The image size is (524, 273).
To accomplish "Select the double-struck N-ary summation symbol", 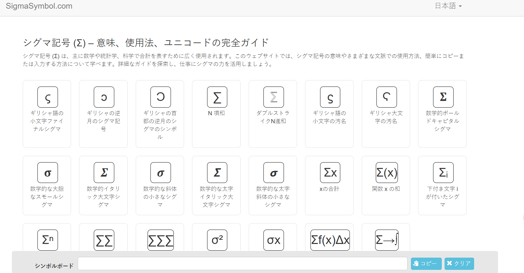I will (274, 97).
